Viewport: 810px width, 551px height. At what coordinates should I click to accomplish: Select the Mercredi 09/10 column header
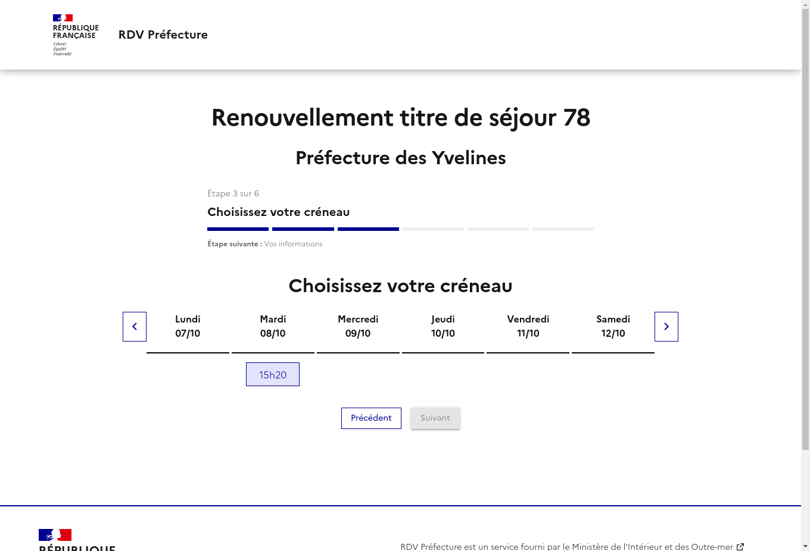click(x=358, y=327)
